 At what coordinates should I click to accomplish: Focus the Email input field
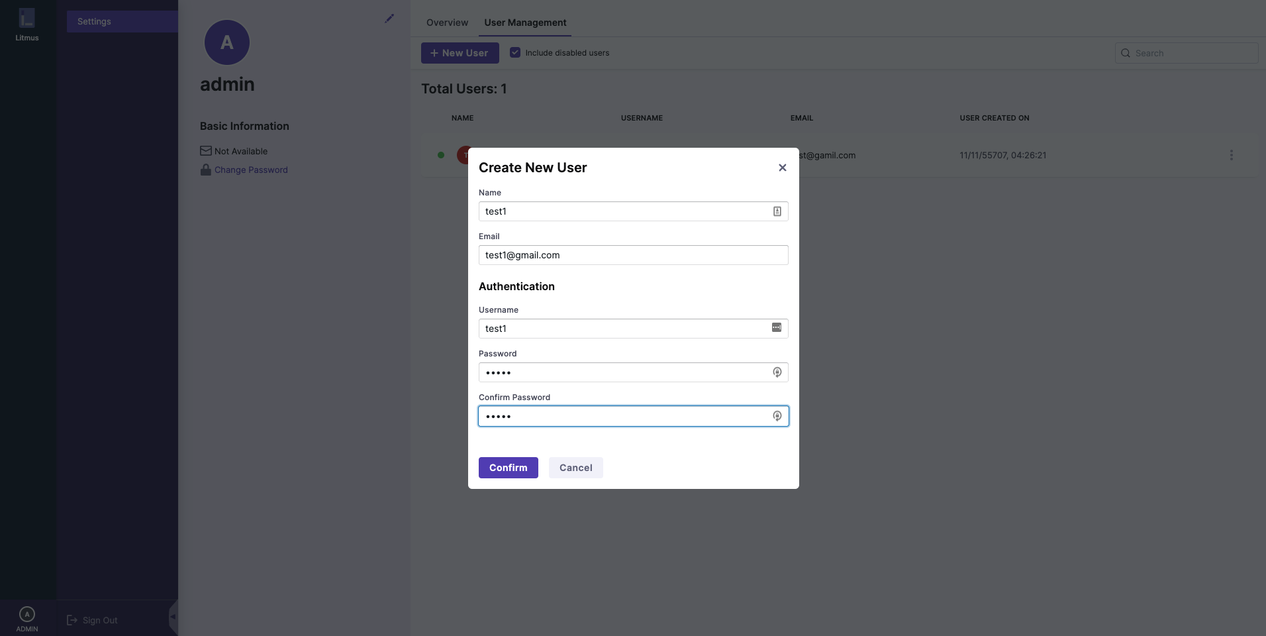point(632,255)
